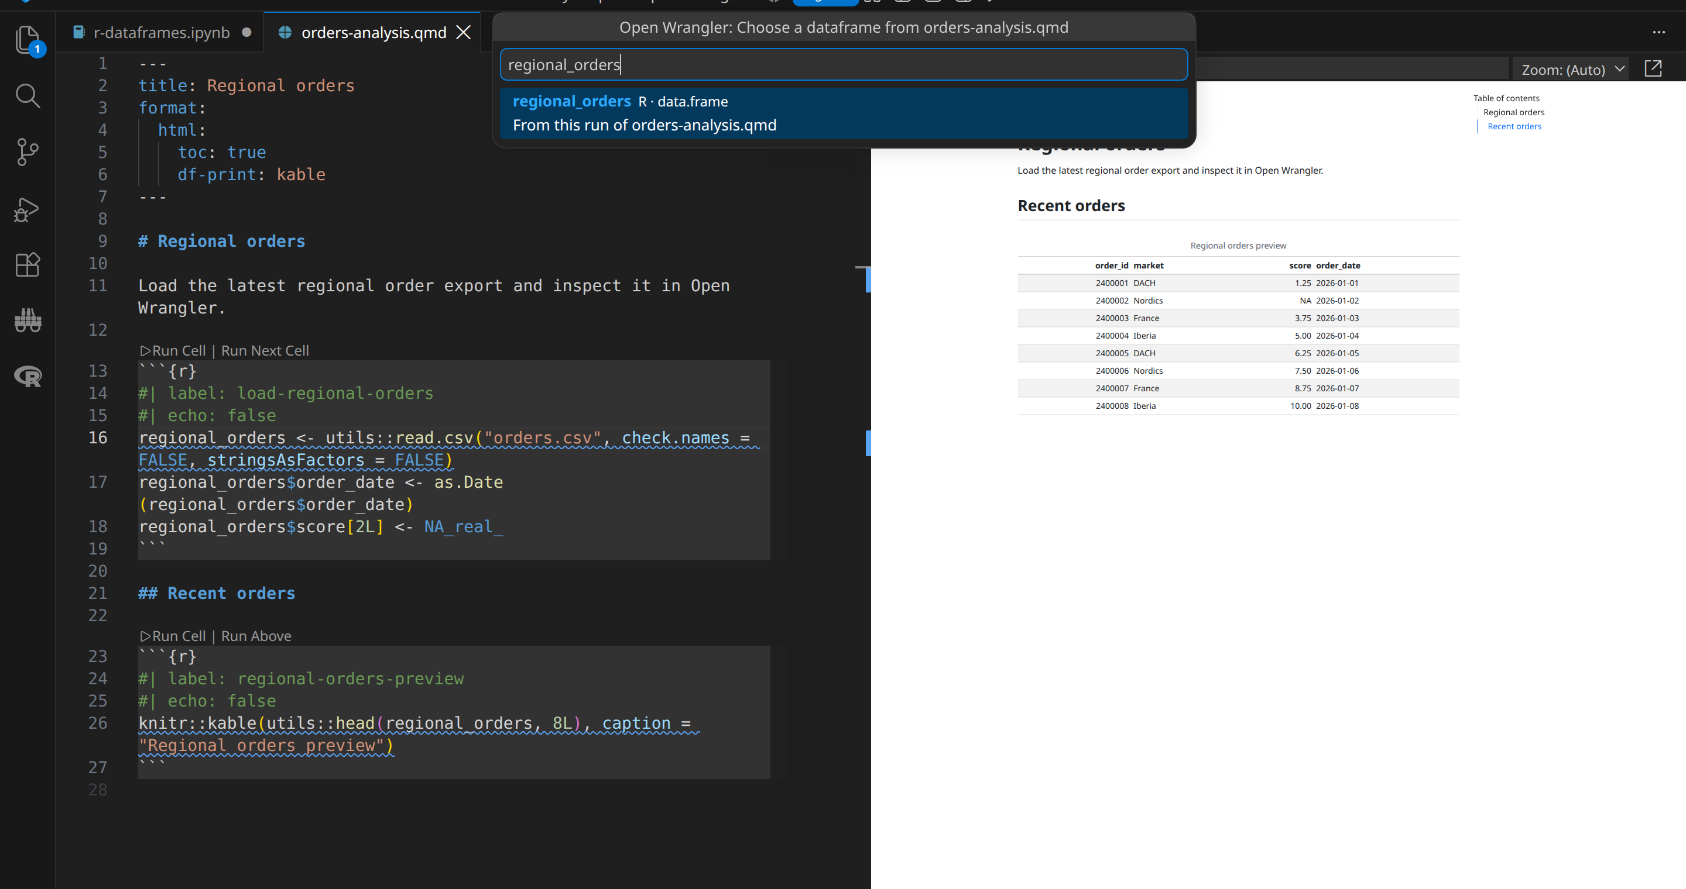
Task: Click the Regional orders preview table caption
Action: point(1238,246)
